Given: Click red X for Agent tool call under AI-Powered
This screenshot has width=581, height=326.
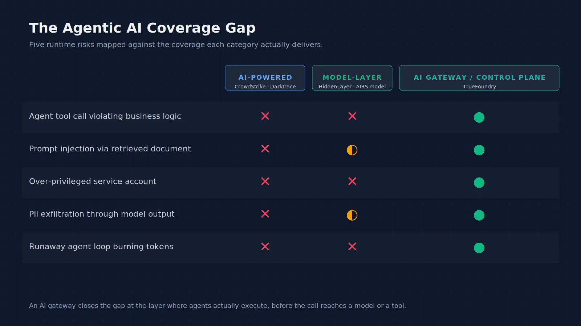Looking at the screenshot, I should click(x=265, y=116).
